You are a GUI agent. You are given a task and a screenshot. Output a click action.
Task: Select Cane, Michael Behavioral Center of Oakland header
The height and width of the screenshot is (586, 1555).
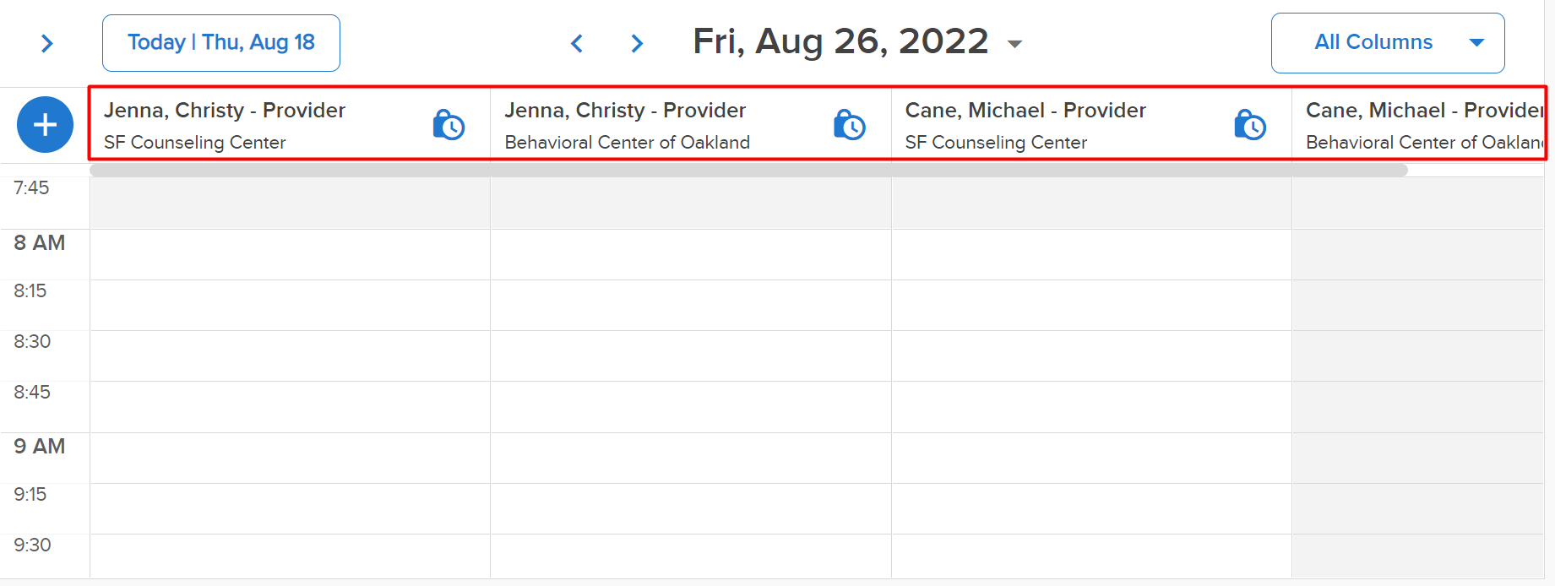point(1418,125)
